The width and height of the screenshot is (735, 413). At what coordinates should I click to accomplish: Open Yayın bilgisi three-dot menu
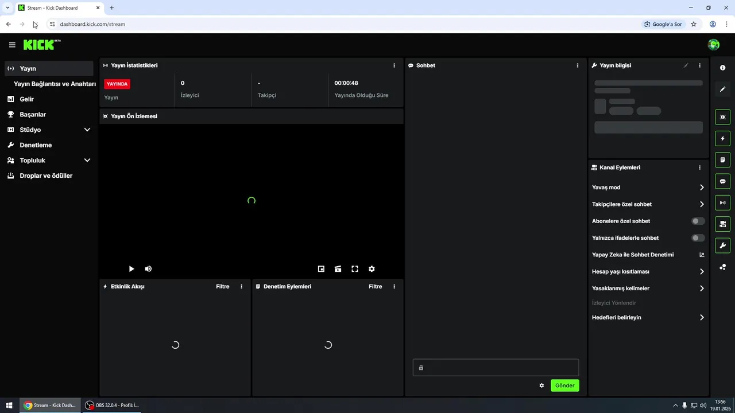point(699,65)
